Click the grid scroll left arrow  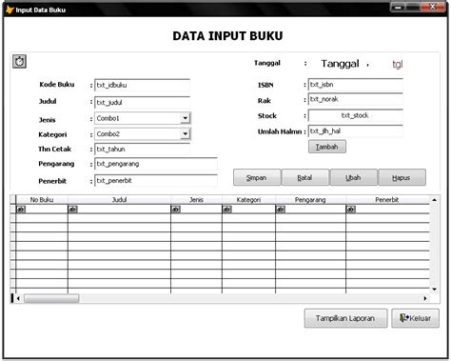[18, 298]
